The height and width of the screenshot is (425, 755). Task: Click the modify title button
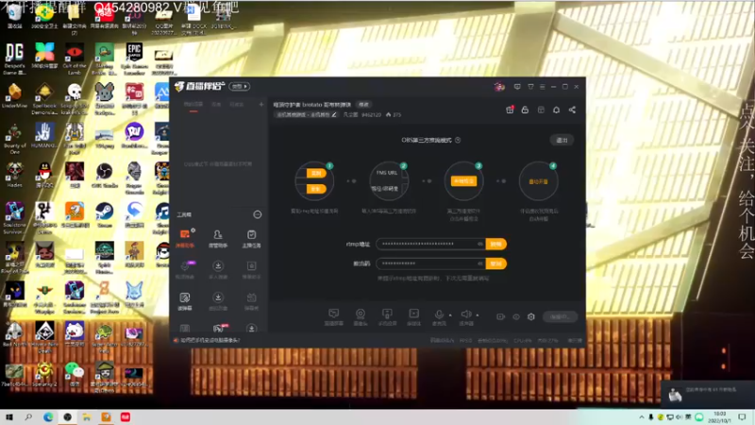(x=363, y=105)
